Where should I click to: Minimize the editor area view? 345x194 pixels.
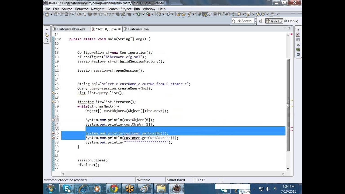tap(284, 28)
